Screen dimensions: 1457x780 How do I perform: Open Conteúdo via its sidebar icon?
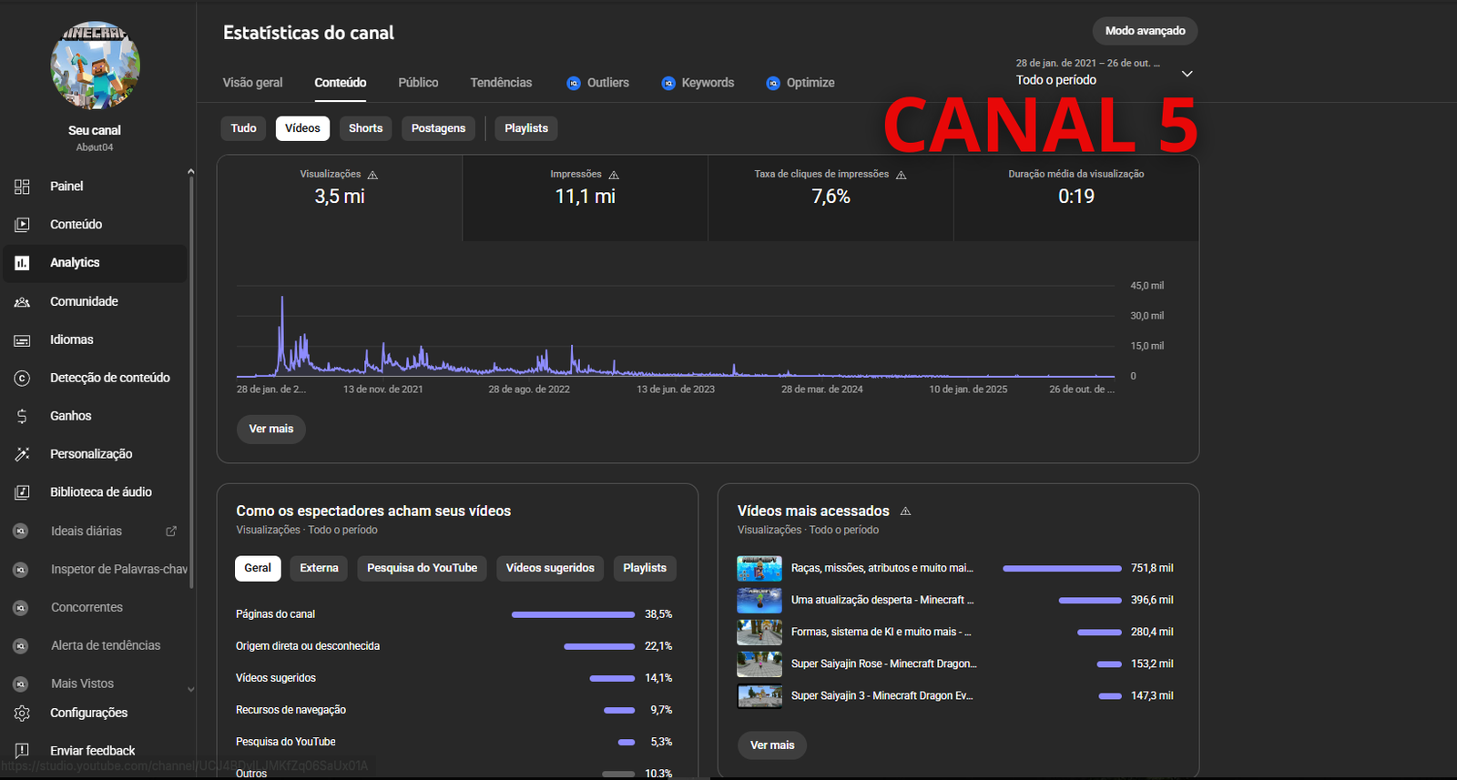(22, 225)
